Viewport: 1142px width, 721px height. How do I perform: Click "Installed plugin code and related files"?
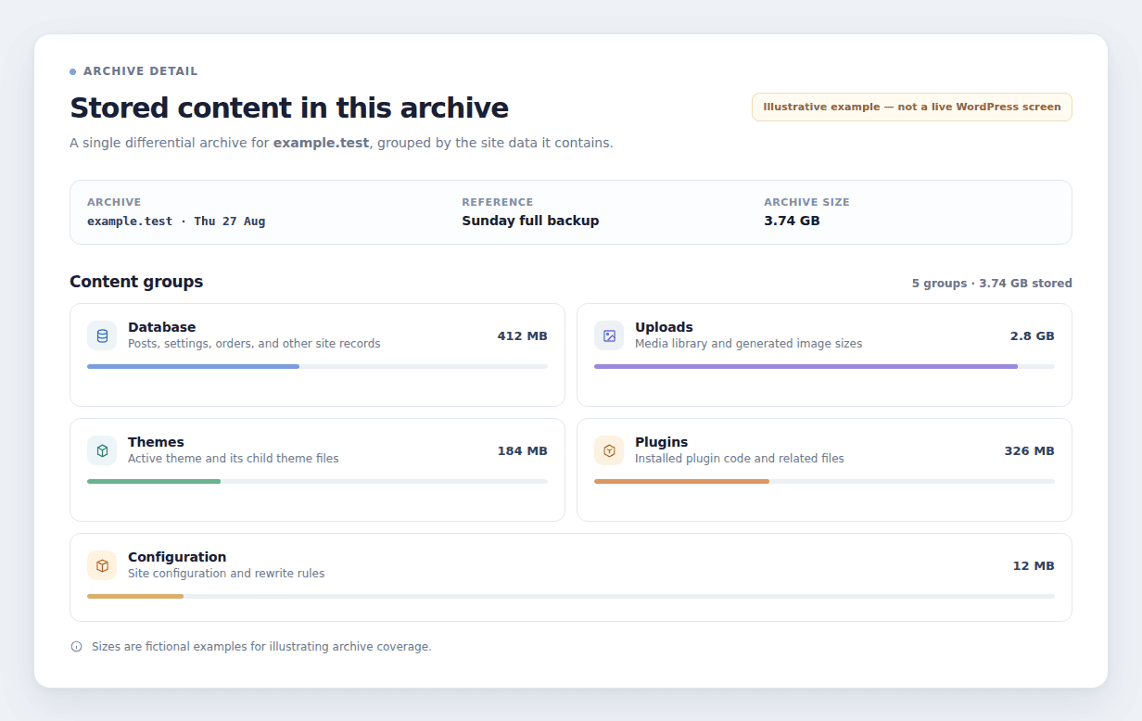click(740, 458)
